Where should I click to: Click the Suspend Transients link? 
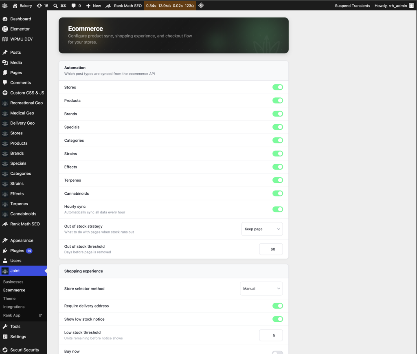(352, 6)
